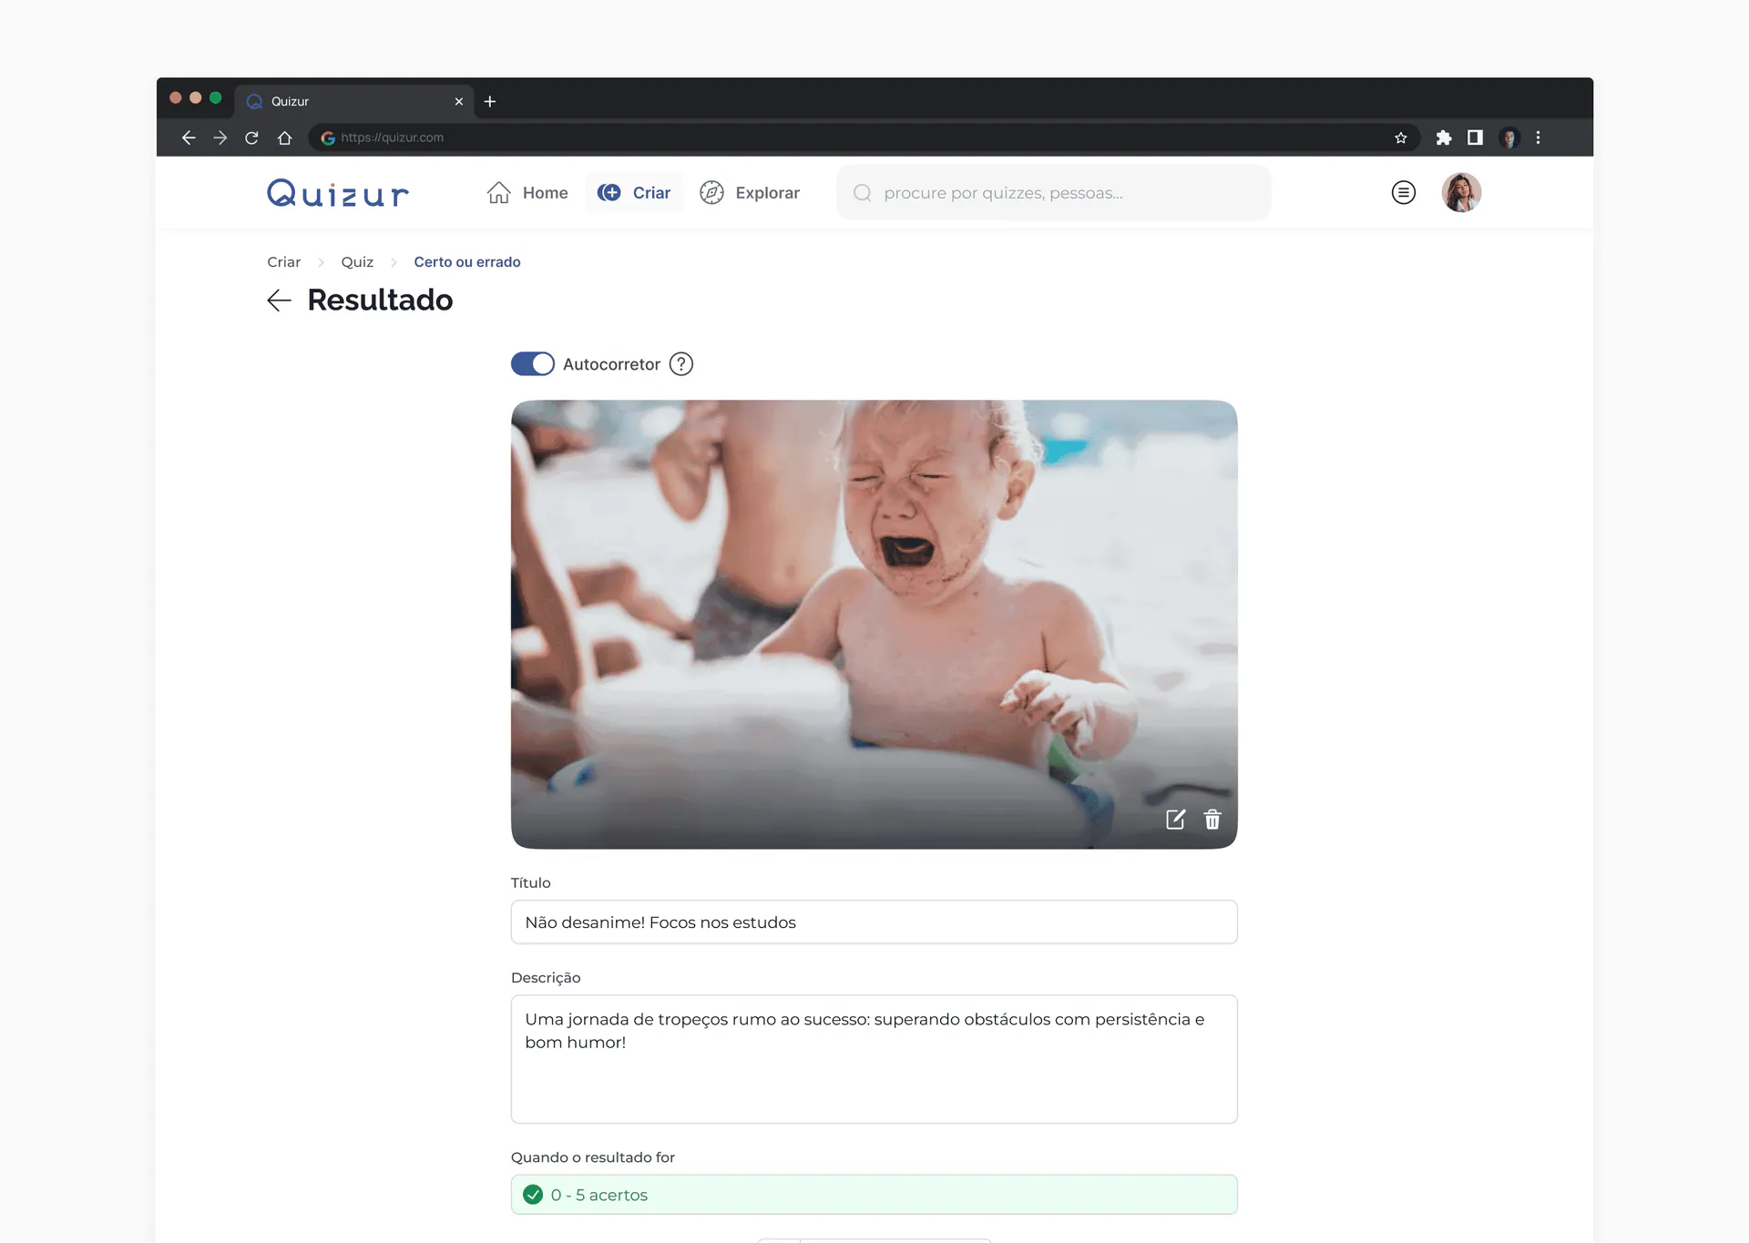Click the browser home button

pos(284,138)
